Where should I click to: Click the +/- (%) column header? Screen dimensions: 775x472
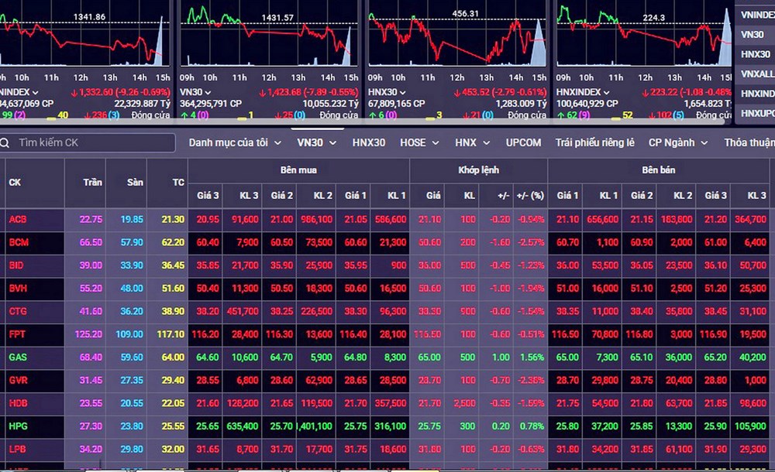click(530, 196)
